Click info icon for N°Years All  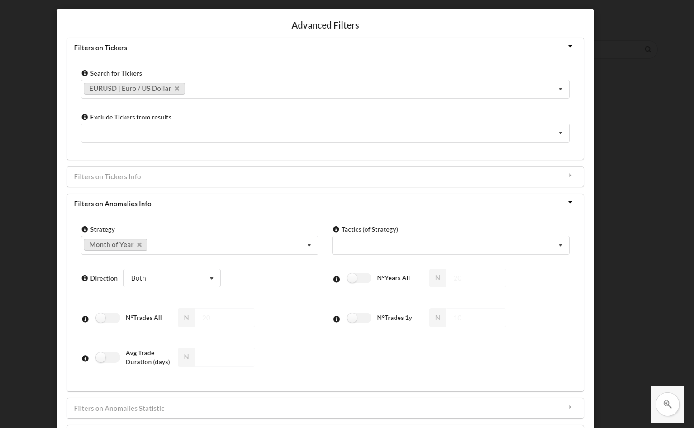pyautogui.click(x=337, y=280)
